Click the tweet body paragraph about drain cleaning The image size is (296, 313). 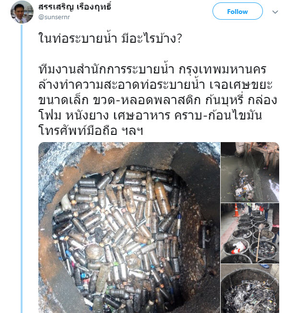click(x=157, y=100)
